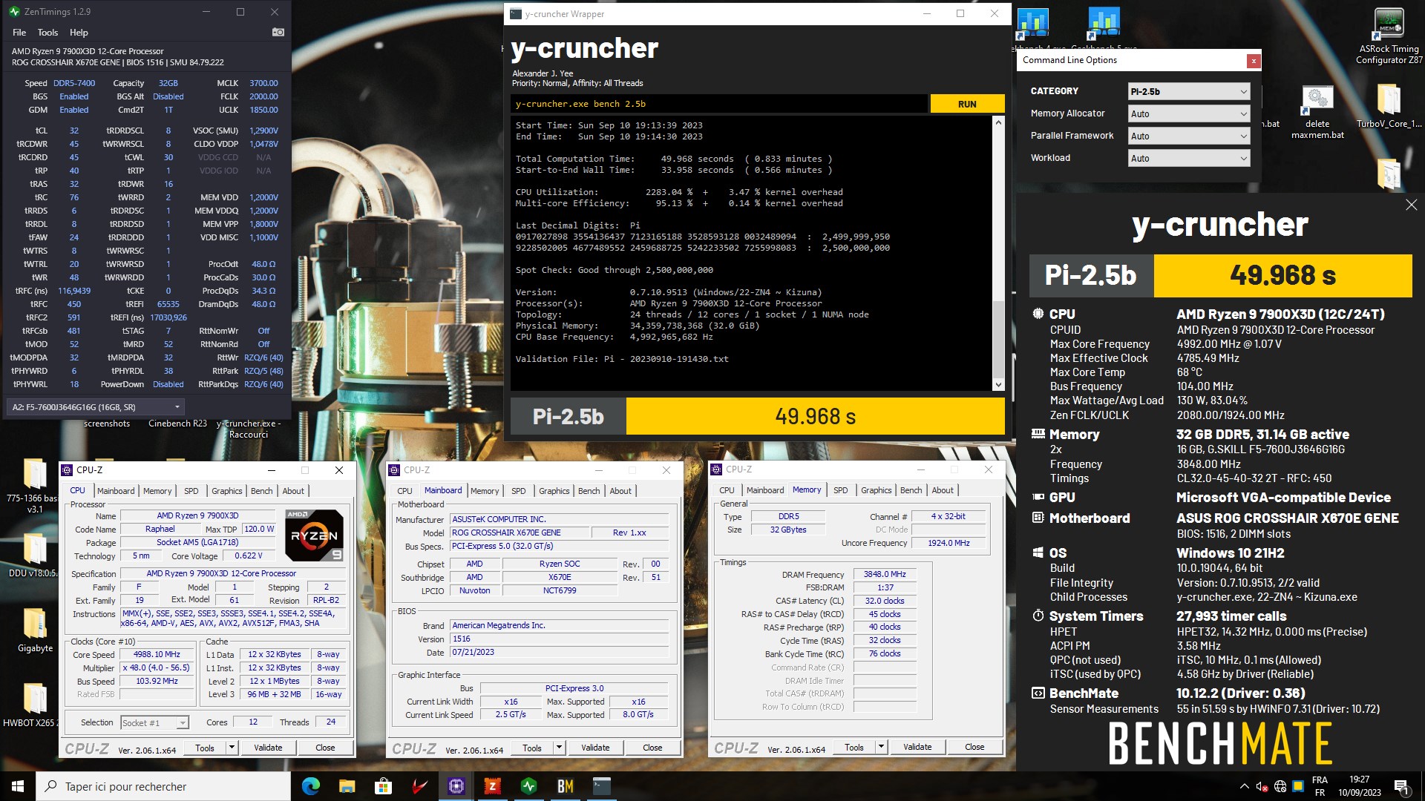Click the ZenTimings green taskbar icon
The image size is (1425, 801).
click(x=528, y=786)
